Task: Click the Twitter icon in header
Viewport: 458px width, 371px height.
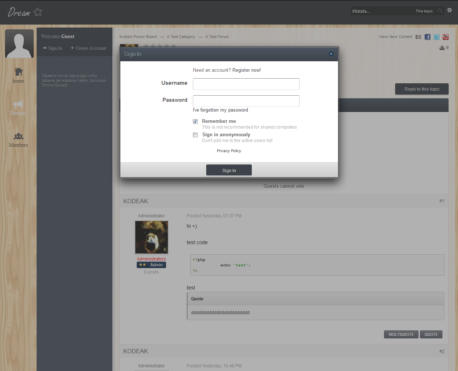Action: [x=437, y=37]
